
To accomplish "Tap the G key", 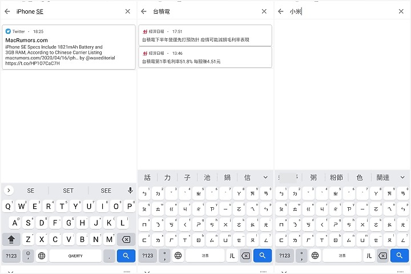I will (x=68, y=223).
